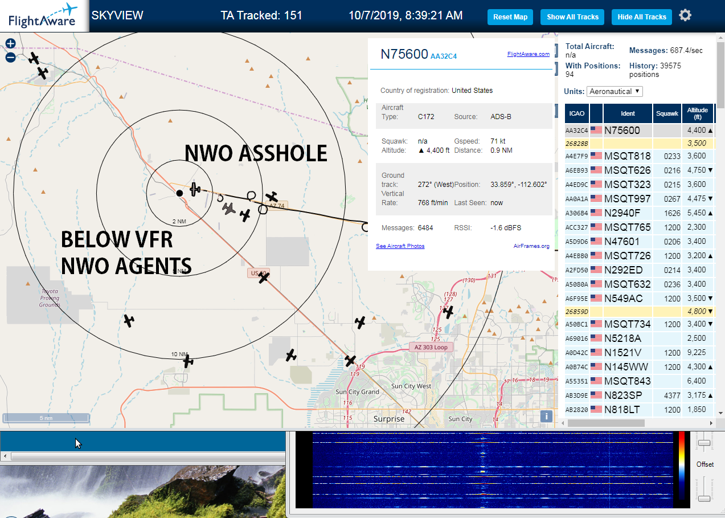The image size is (725, 518).
Task: Adjust the top slider beside the spectrum color bar
Action: pos(704,443)
